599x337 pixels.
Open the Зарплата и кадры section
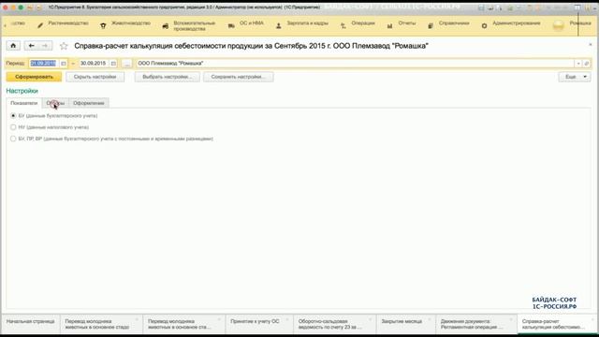tap(307, 23)
